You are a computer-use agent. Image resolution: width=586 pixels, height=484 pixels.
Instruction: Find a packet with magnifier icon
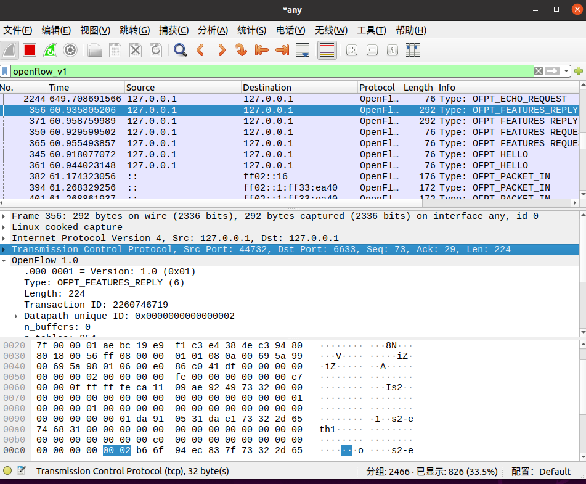pyautogui.click(x=180, y=50)
